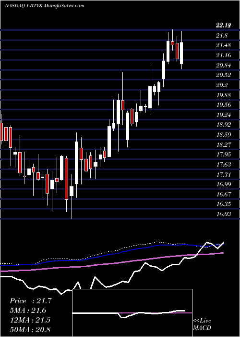Click the 21.48 price axis label
Viewport: 240px width, 337px height.
click(224, 45)
